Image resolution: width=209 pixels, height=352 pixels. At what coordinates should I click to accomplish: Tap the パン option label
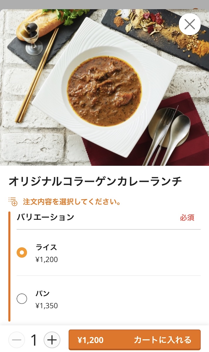point(43,293)
